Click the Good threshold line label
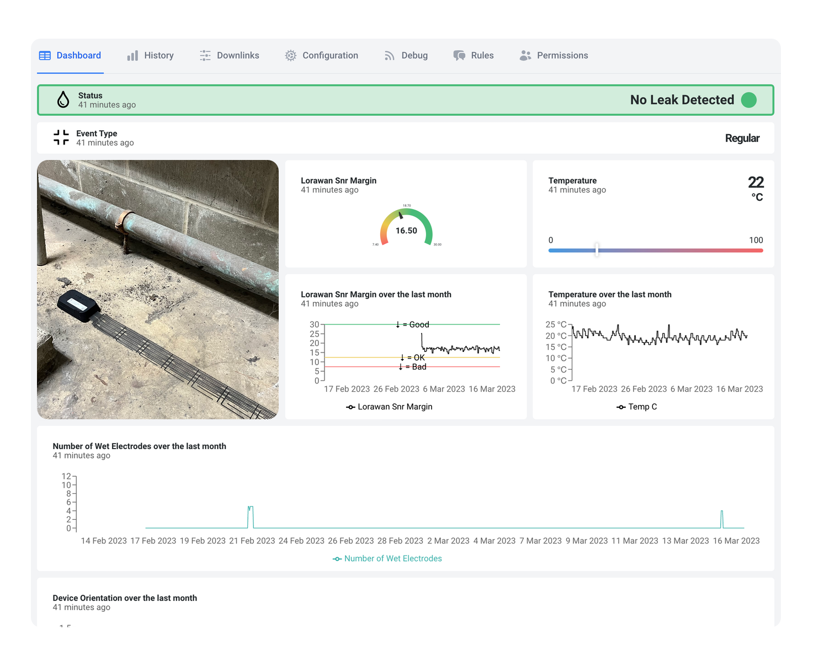 pyautogui.click(x=412, y=324)
